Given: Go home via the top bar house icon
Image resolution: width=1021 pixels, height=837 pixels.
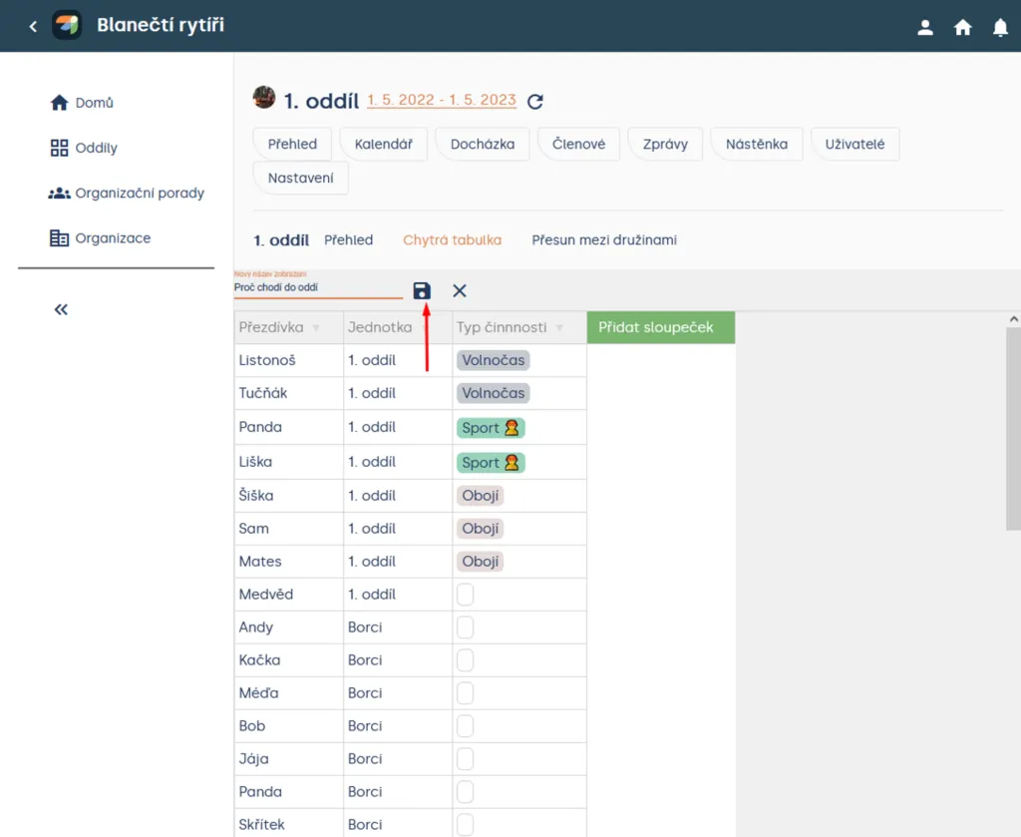Looking at the screenshot, I should 962,27.
